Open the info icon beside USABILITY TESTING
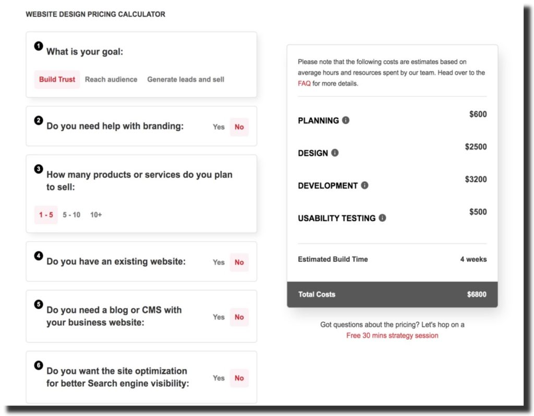The width and height of the screenshot is (534, 416). (382, 218)
